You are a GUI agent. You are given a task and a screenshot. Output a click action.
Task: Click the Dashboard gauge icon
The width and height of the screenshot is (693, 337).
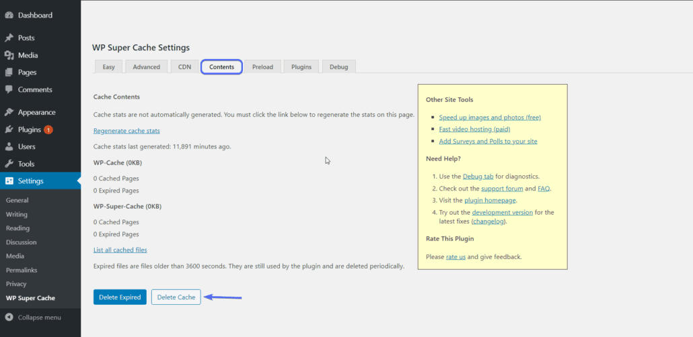pyautogui.click(x=9, y=15)
